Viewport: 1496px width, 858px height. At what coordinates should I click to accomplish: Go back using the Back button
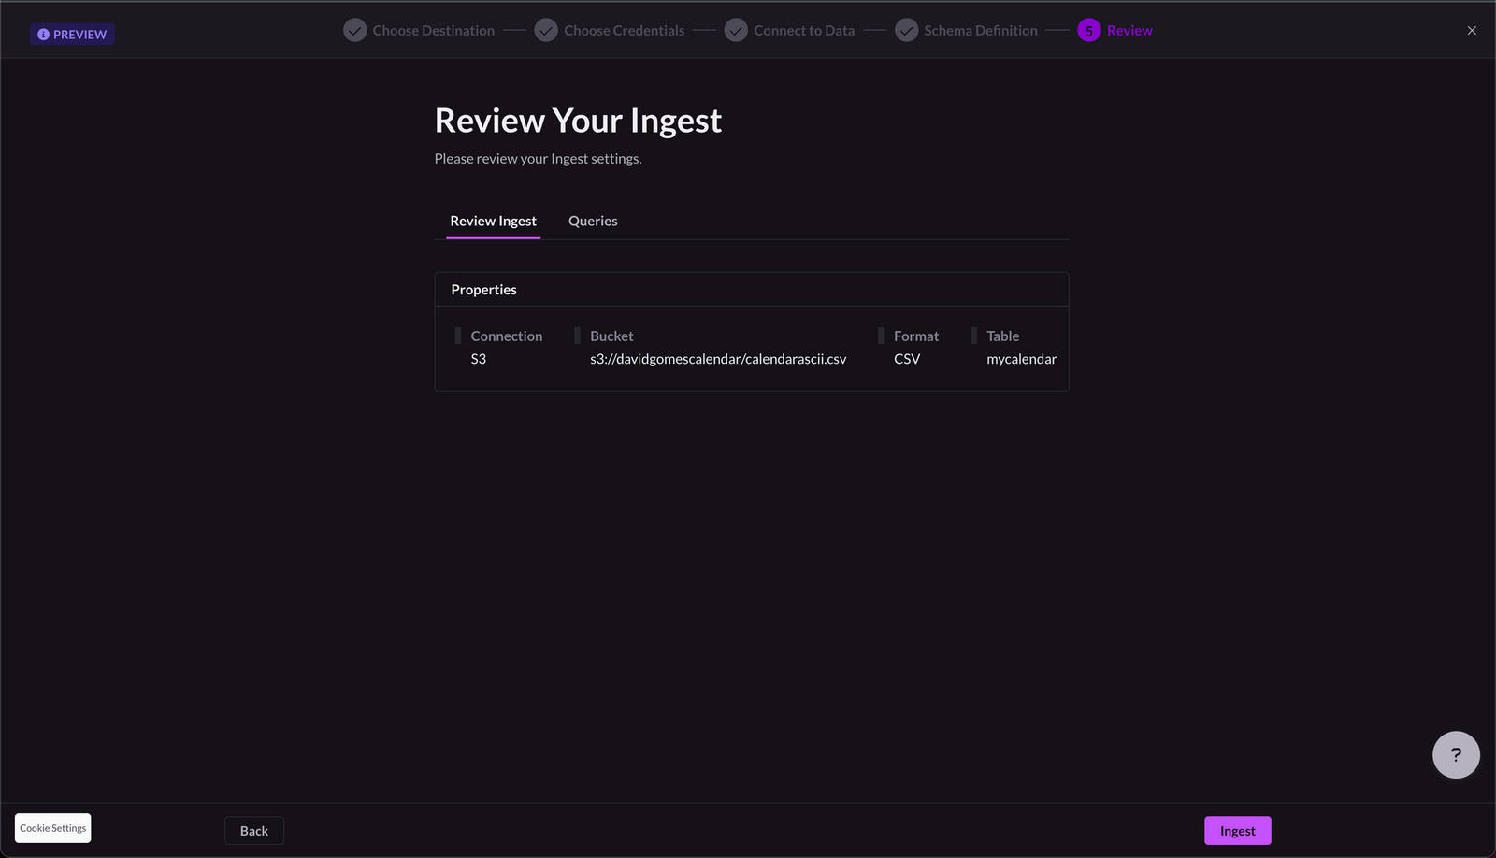tap(253, 830)
